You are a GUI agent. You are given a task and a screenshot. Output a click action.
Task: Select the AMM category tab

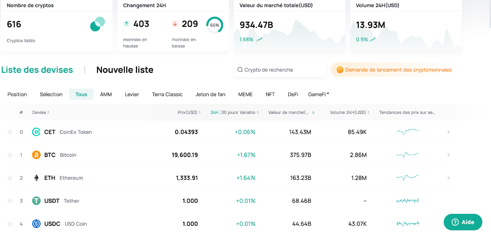pyautogui.click(x=106, y=94)
